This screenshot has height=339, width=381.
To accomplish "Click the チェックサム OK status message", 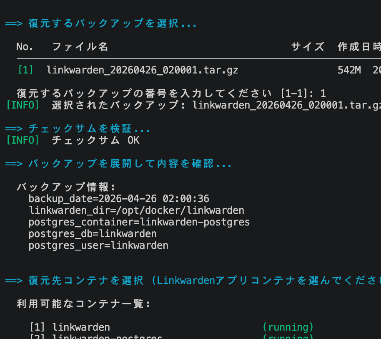I will 95,140.
